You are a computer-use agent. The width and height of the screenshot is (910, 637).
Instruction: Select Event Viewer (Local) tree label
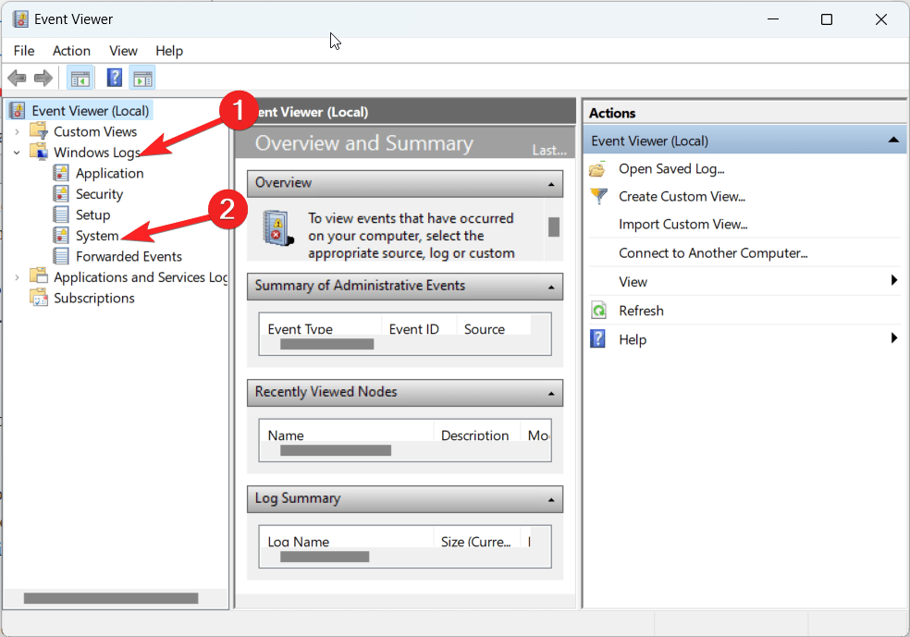point(91,111)
